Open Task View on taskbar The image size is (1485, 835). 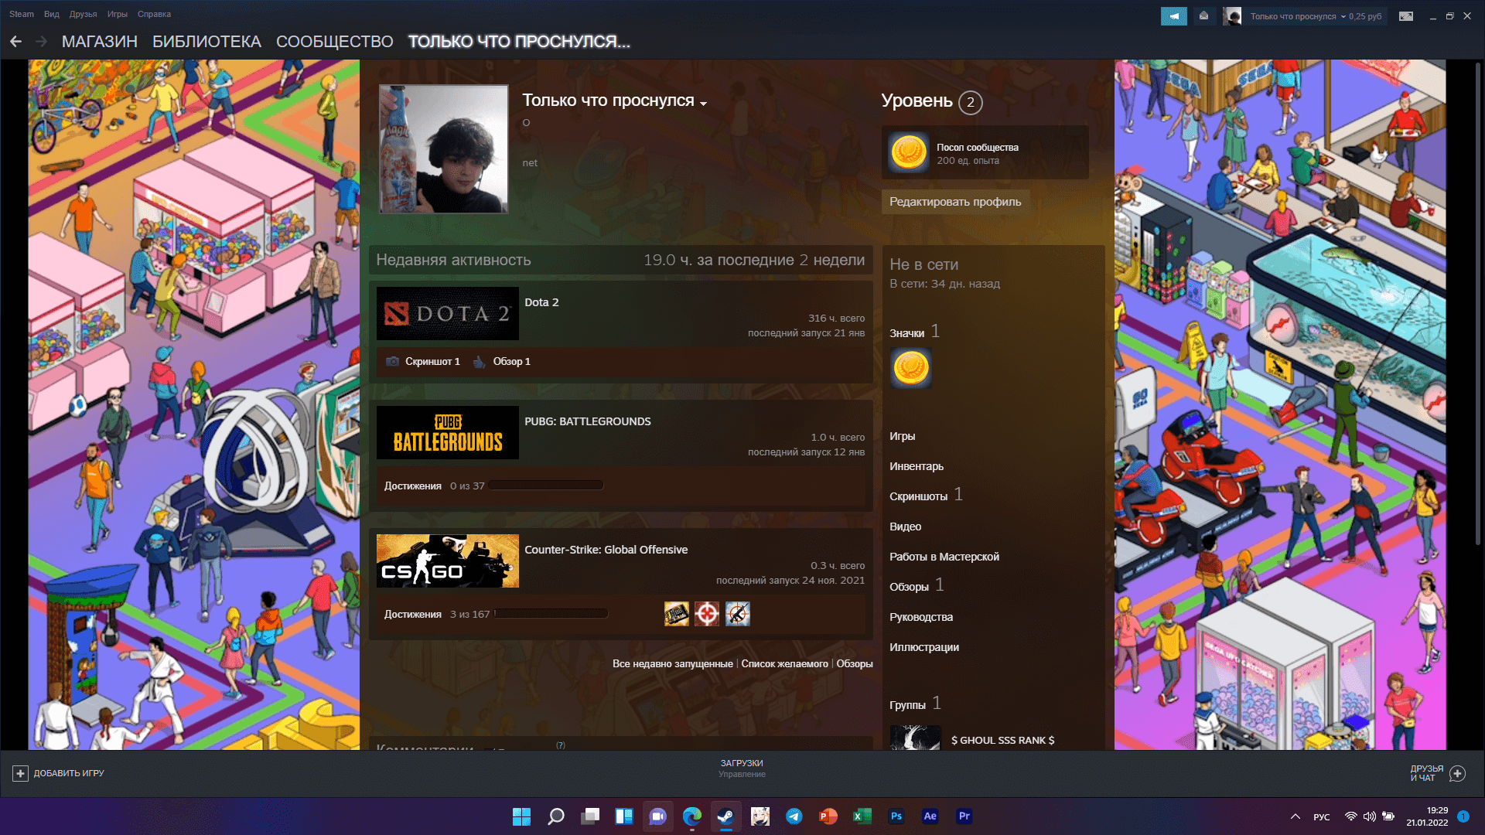tap(591, 816)
